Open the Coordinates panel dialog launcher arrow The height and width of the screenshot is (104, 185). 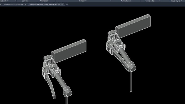pos(160,1)
